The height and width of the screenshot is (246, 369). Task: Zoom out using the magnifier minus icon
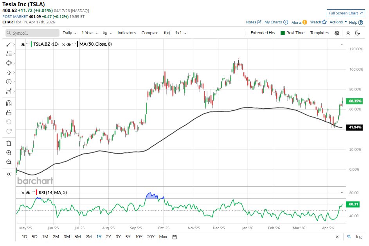(9, 162)
